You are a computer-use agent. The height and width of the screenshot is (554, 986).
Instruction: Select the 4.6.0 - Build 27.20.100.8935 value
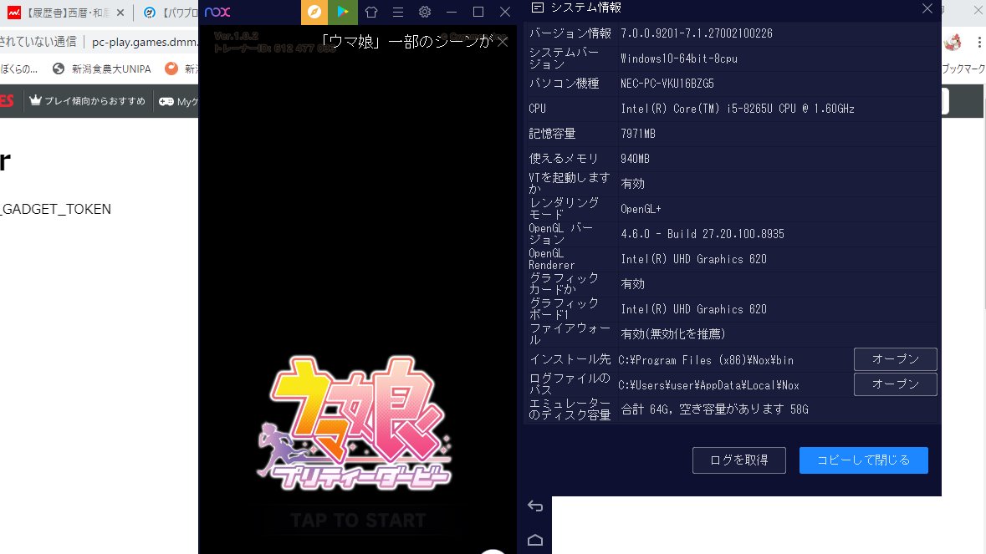tap(702, 234)
